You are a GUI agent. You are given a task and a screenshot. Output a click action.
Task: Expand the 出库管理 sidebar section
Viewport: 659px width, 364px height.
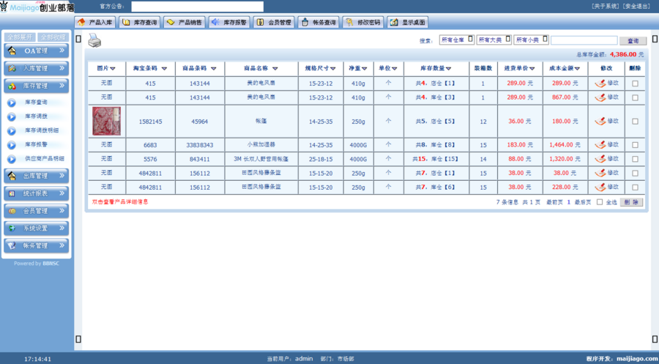point(36,176)
